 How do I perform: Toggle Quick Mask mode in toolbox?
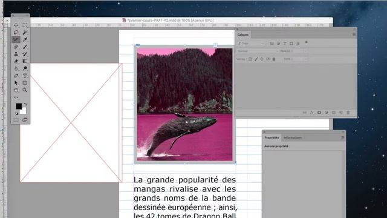16,120
